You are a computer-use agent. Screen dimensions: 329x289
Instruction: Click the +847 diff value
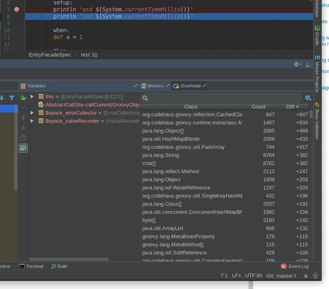click(x=302, y=115)
